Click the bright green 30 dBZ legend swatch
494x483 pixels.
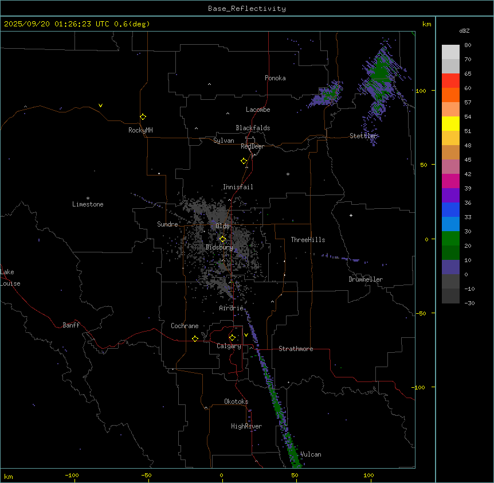coord(450,238)
